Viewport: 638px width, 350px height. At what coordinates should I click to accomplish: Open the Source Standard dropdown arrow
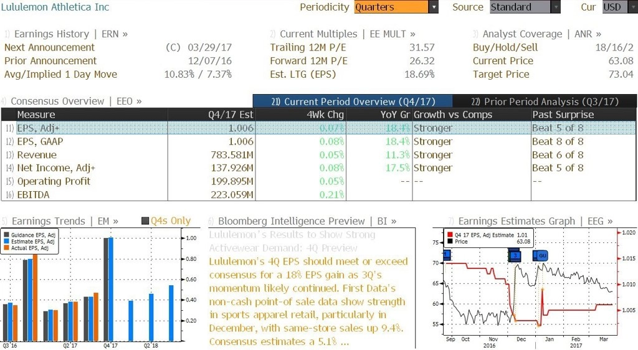pos(556,7)
